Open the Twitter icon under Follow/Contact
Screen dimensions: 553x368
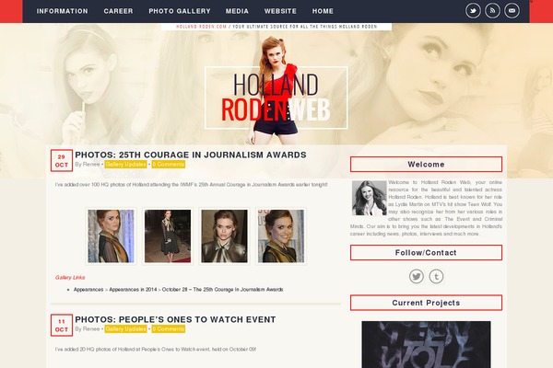point(417,276)
